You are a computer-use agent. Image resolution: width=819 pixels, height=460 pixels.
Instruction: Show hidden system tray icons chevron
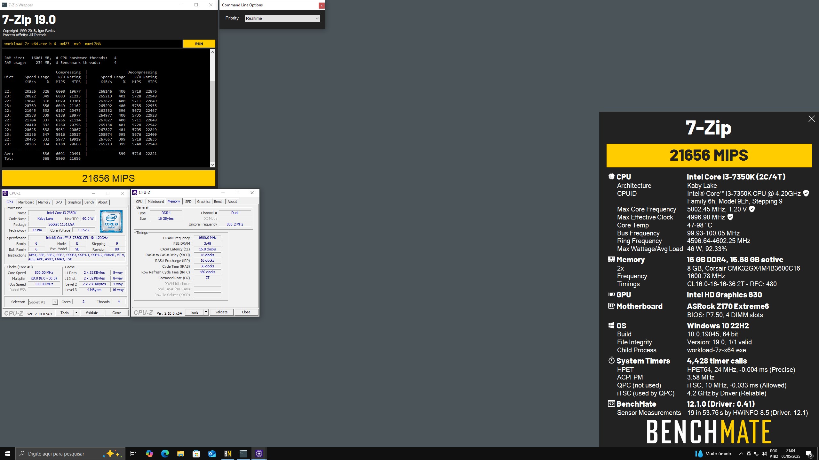click(x=741, y=454)
